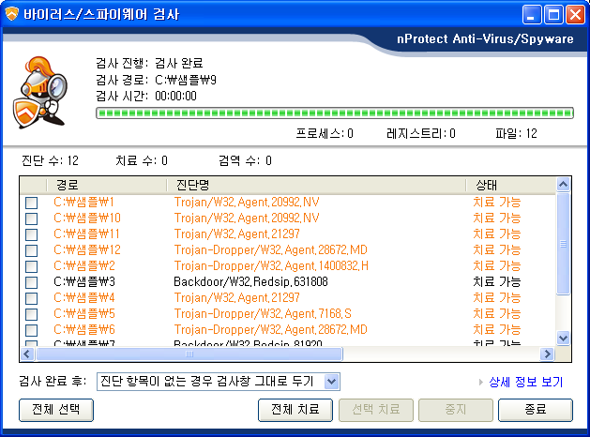This screenshot has height=437, width=590.
Task: Click the 파일: 12 counter
Action: coord(516,133)
